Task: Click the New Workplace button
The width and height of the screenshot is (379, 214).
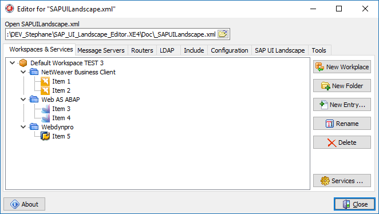Action: click(342, 67)
